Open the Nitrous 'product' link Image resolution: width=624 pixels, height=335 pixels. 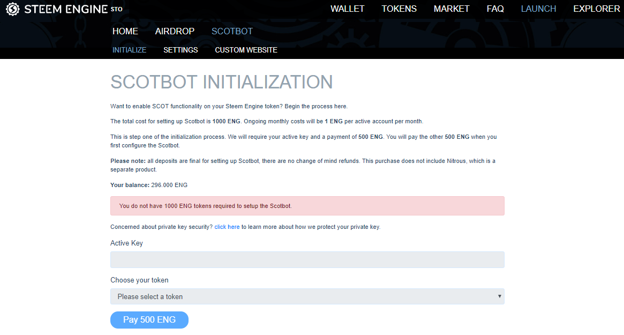[145, 169]
